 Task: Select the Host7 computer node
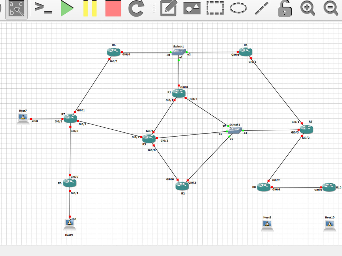pyautogui.click(x=22, y=117)
